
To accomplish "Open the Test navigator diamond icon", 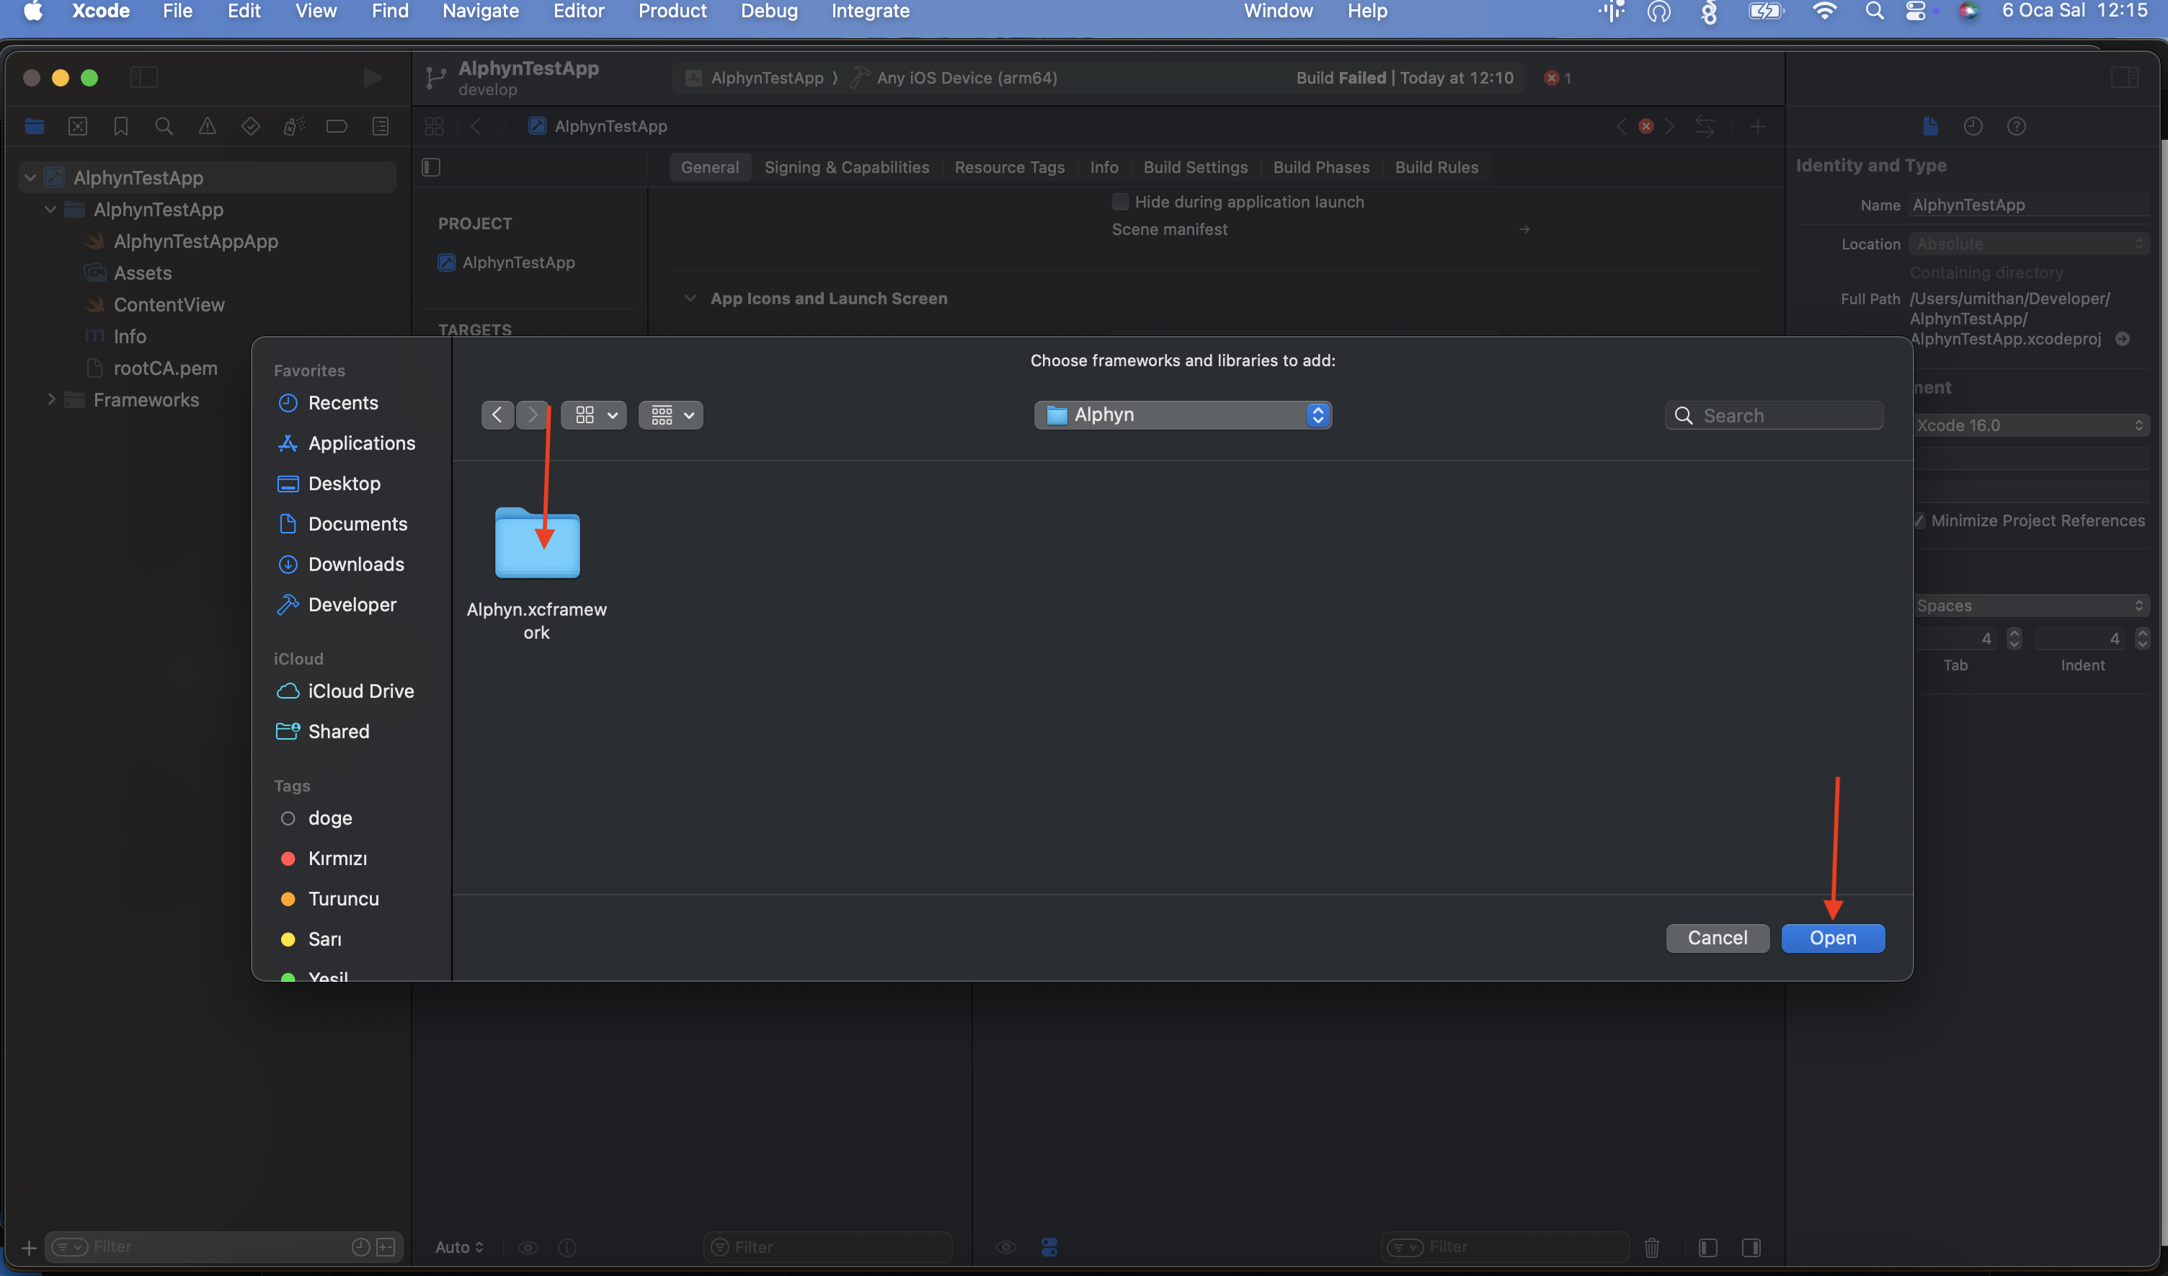I will tap(250, 126).
